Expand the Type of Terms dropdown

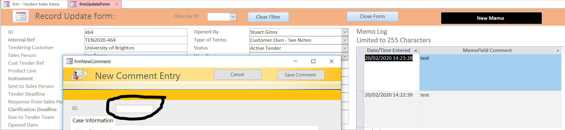pyautogui.click(x=345, y=40)
